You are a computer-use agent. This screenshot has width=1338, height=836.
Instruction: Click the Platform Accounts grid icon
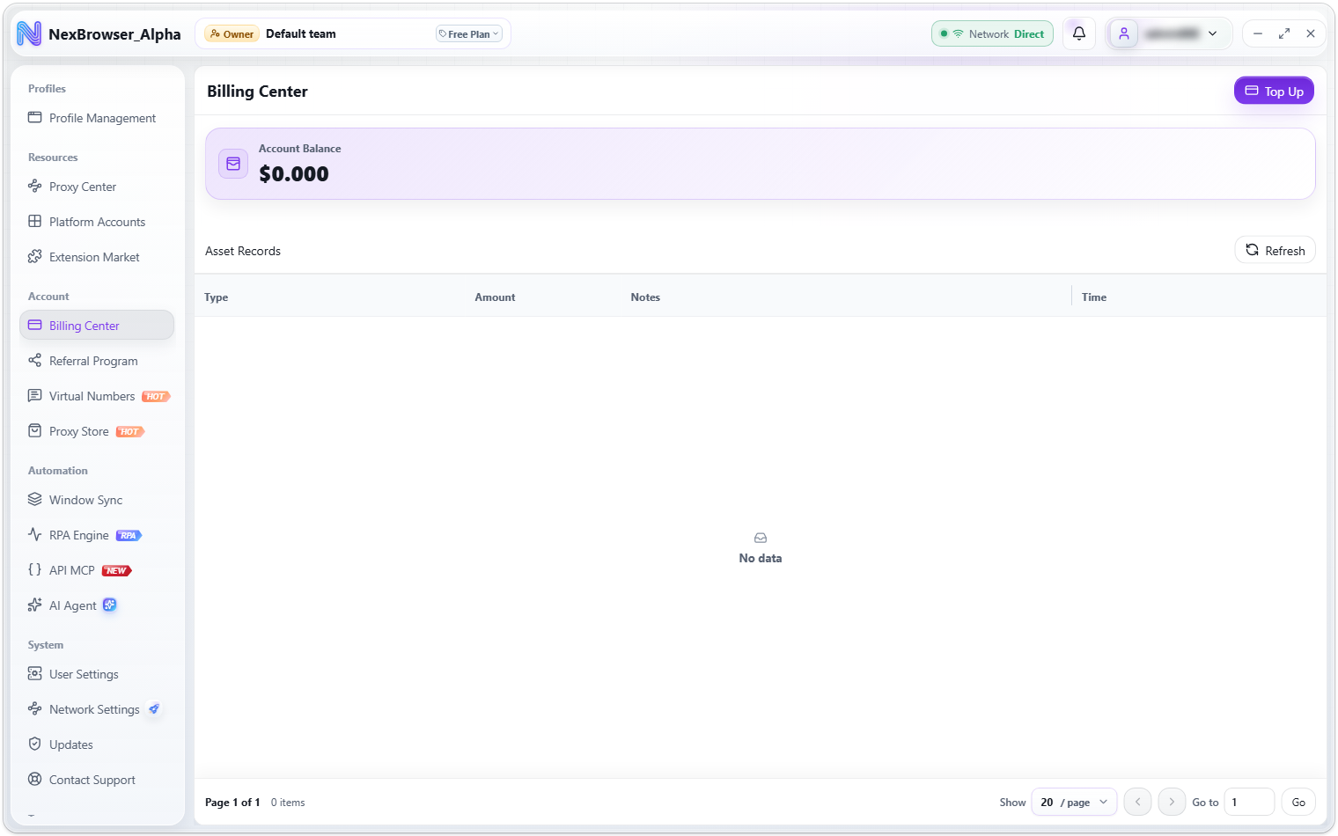click(35, 221)
